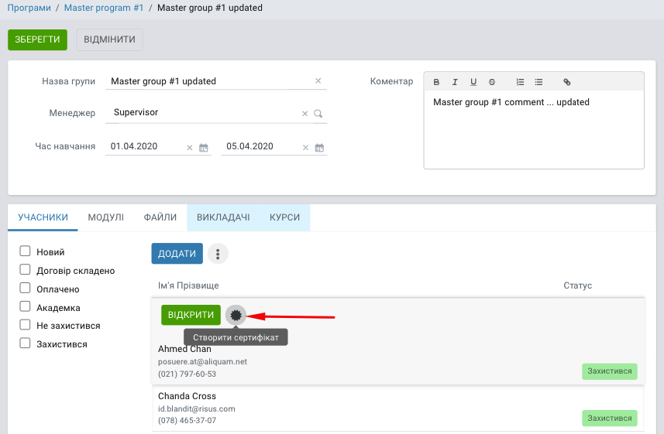Check the Академка filter
This screenshot has width=664, height=434.
click(25, 306)
